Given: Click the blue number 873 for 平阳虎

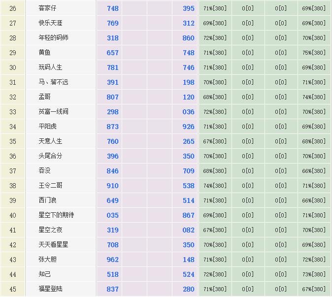Looking at the screenshot, I should [x=112, y=127].
